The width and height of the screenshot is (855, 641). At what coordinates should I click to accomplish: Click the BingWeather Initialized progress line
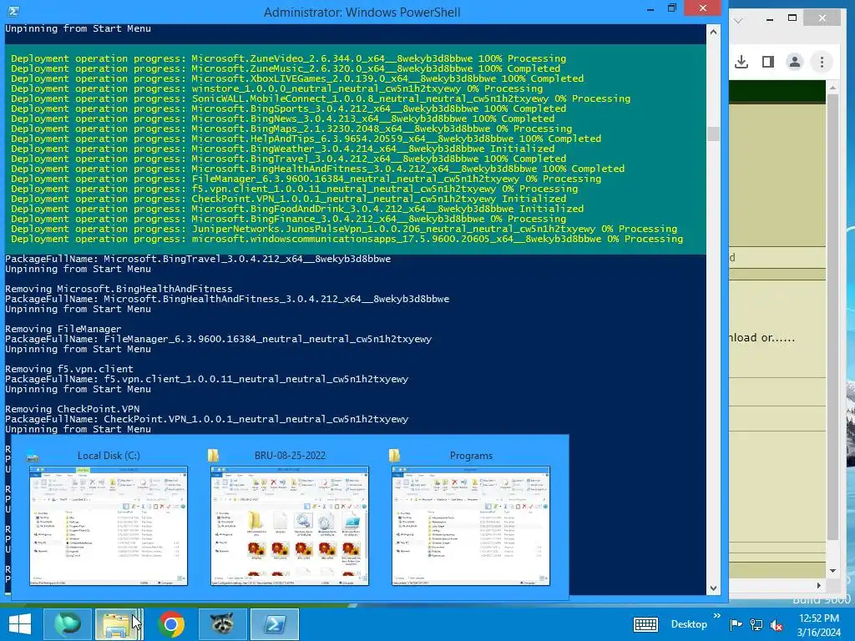click(282, 149)
